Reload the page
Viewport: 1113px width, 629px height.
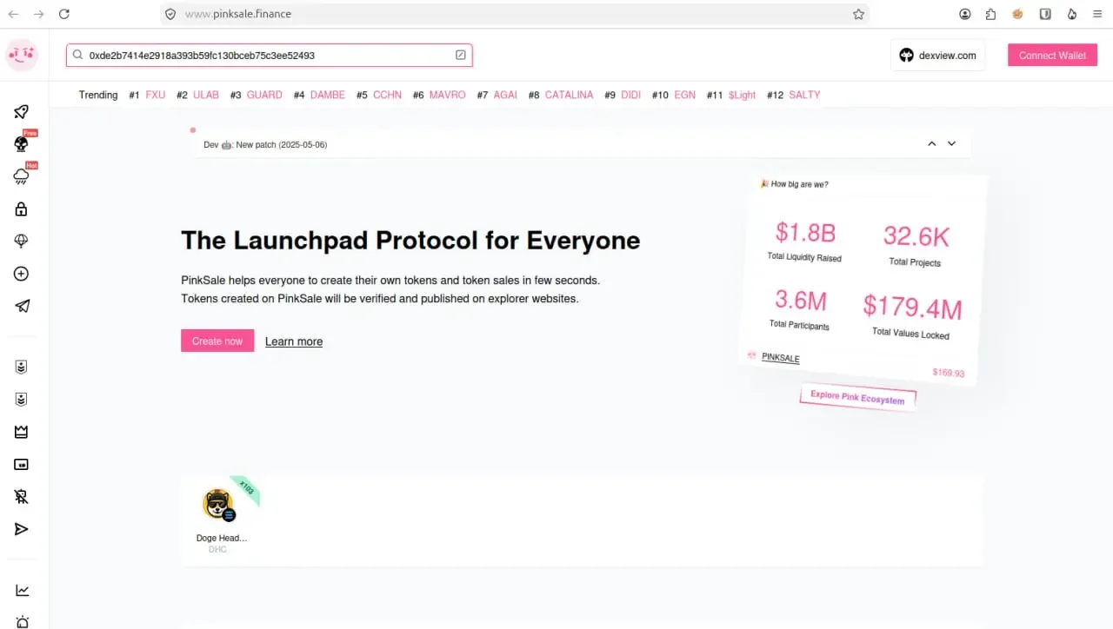[63, 14]
